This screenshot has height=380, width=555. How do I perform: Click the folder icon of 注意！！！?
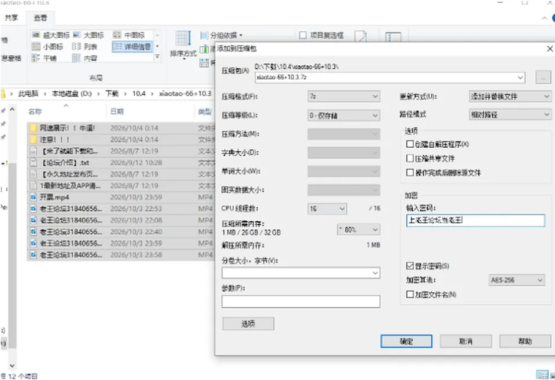click(x=34, y=140)
